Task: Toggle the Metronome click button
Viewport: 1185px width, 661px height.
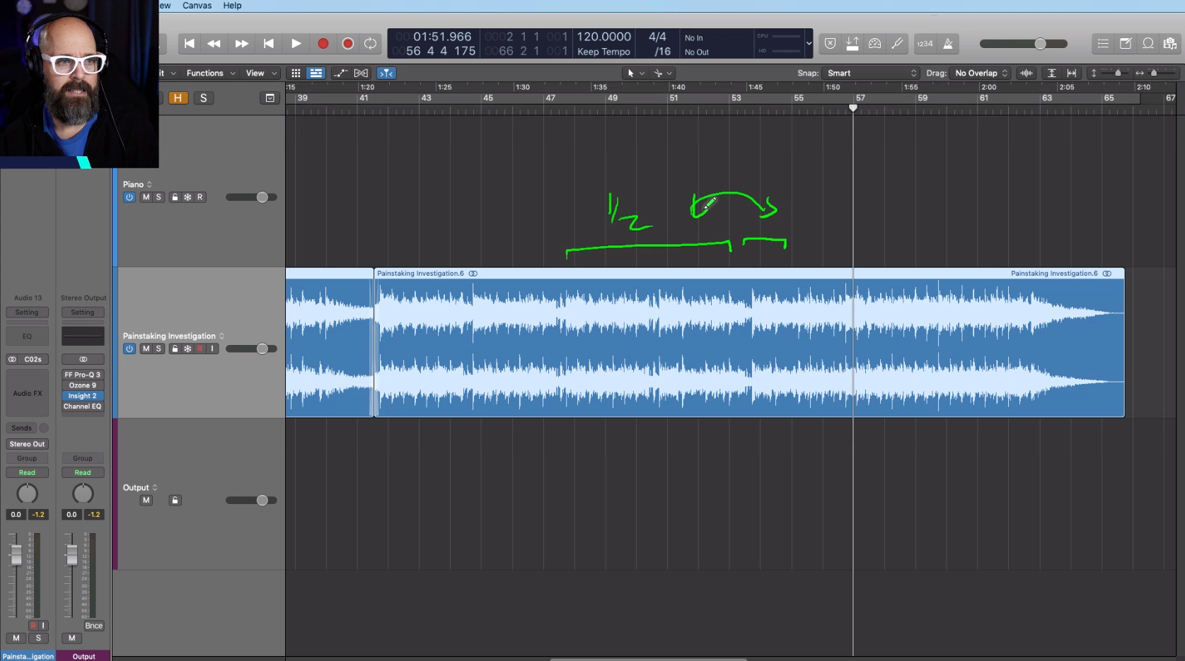Action: [x=948, y=44]
